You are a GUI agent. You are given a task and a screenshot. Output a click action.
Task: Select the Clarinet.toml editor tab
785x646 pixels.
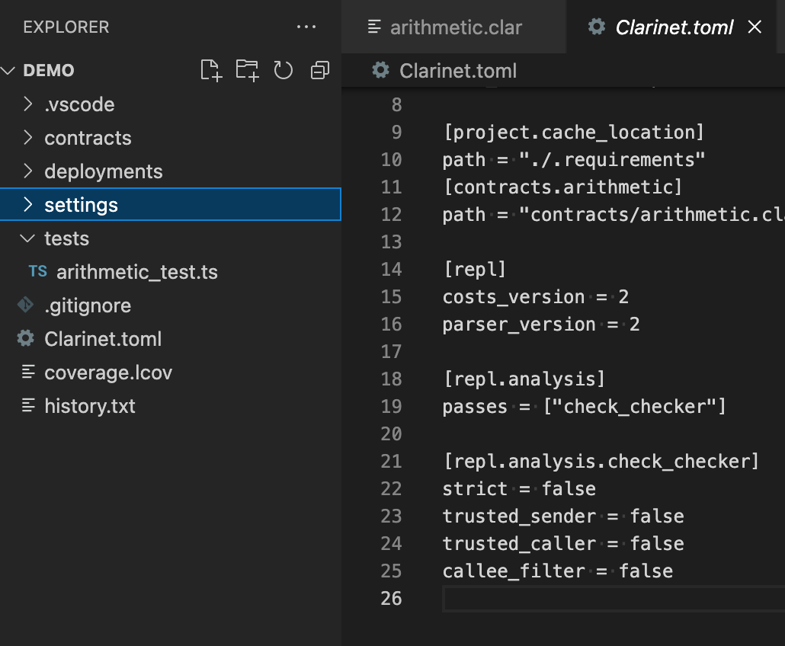674,28
